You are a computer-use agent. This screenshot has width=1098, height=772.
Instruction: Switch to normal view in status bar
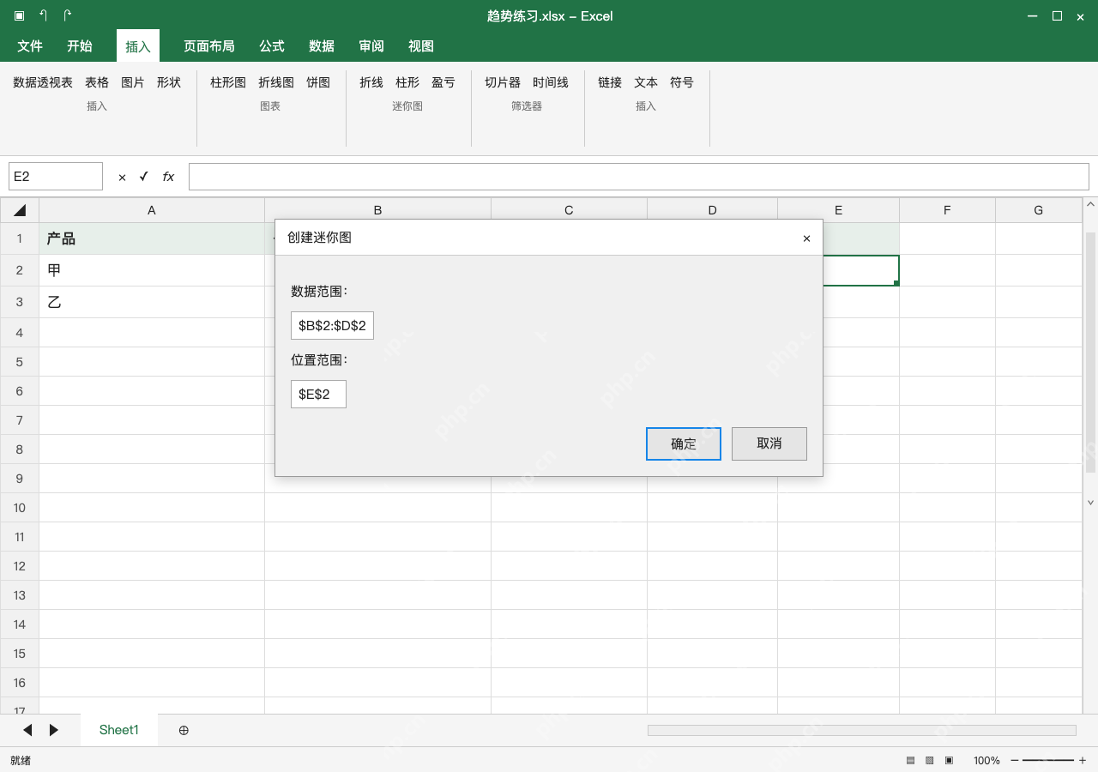(x=910, y=761)
